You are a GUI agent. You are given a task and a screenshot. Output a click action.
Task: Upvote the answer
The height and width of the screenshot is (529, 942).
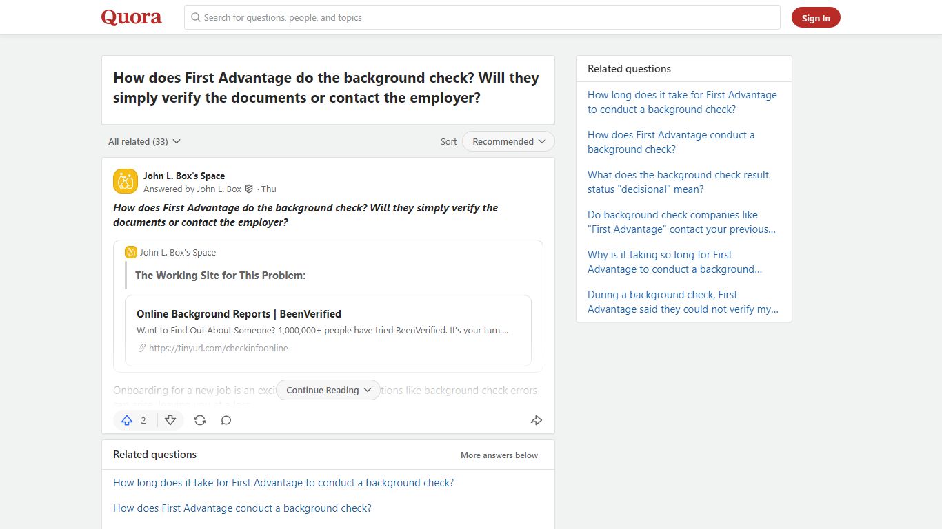[127, 420]
